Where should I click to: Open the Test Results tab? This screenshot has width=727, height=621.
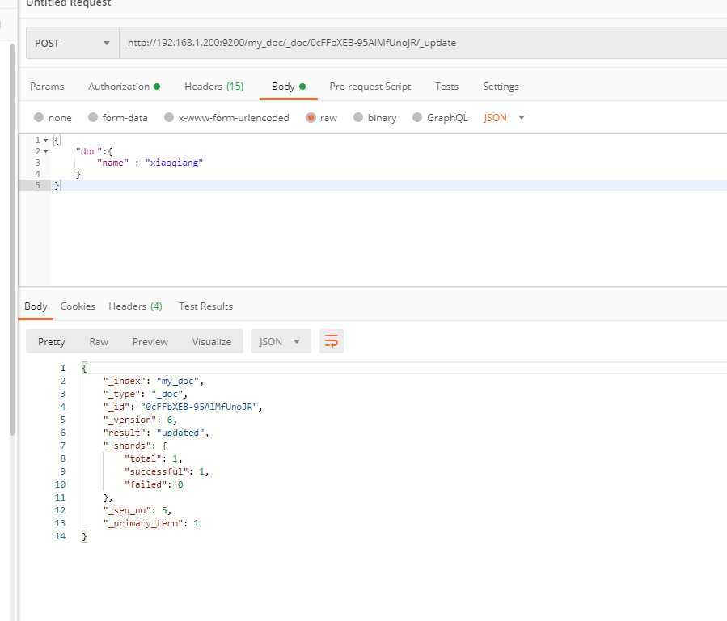[x=206, y=306]
